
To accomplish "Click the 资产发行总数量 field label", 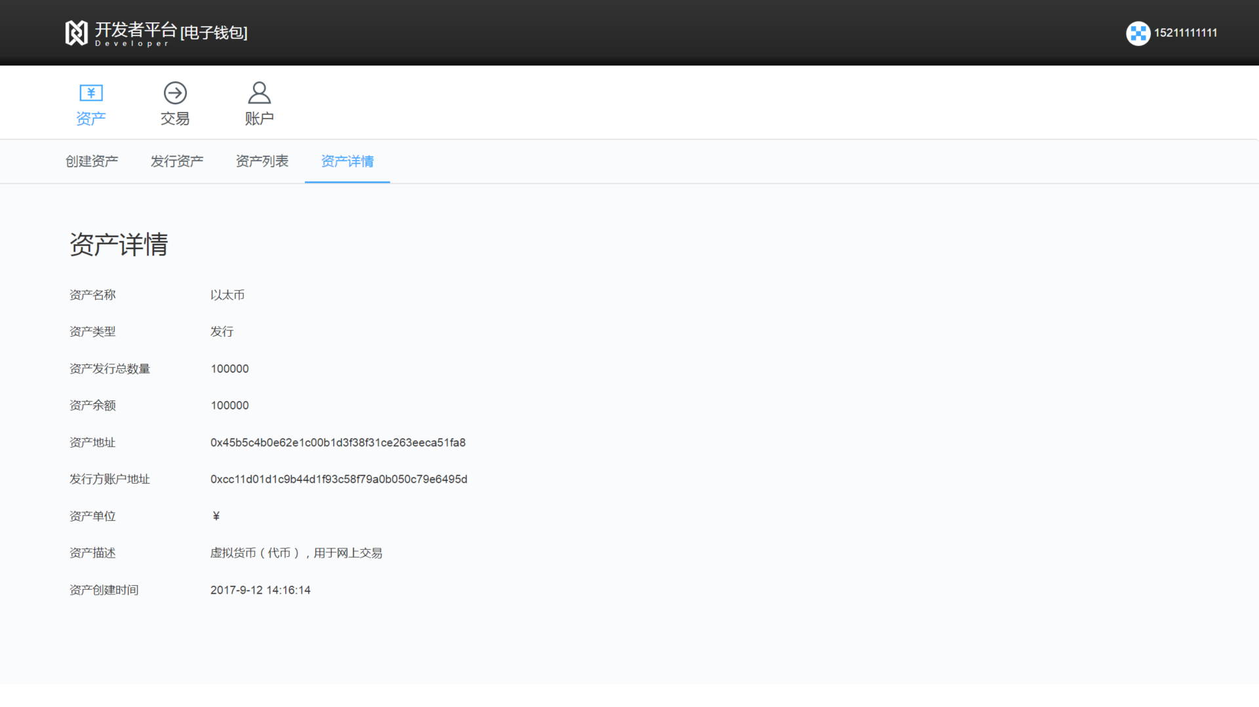I will pyautogui.click(x=110, y=369).
